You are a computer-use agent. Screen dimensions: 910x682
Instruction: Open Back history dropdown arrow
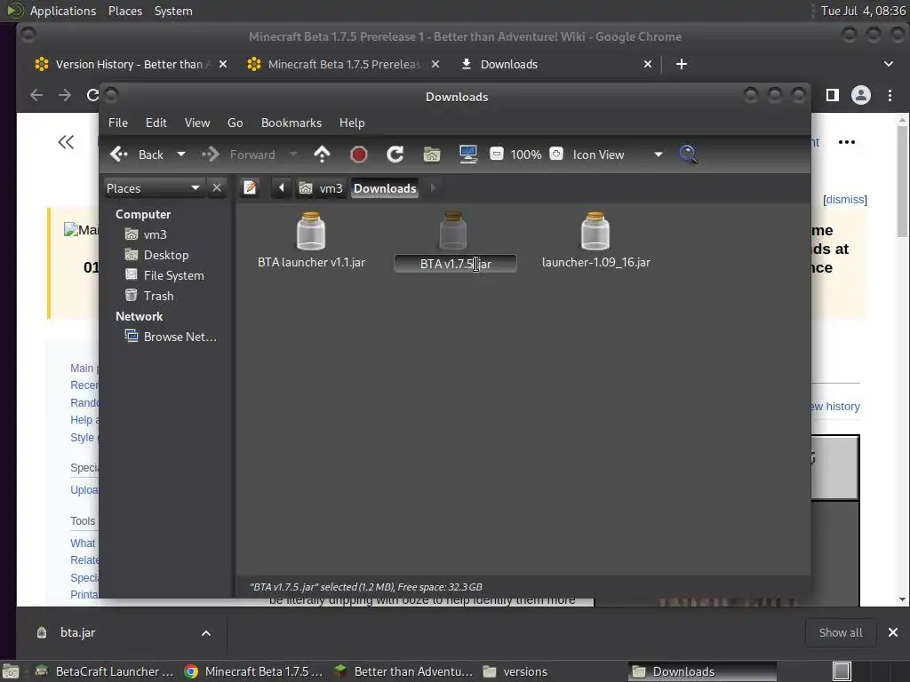click(181, 155)
